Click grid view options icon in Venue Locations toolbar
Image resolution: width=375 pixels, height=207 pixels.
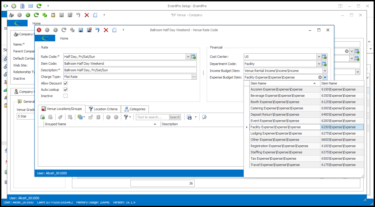click(80, 117)
